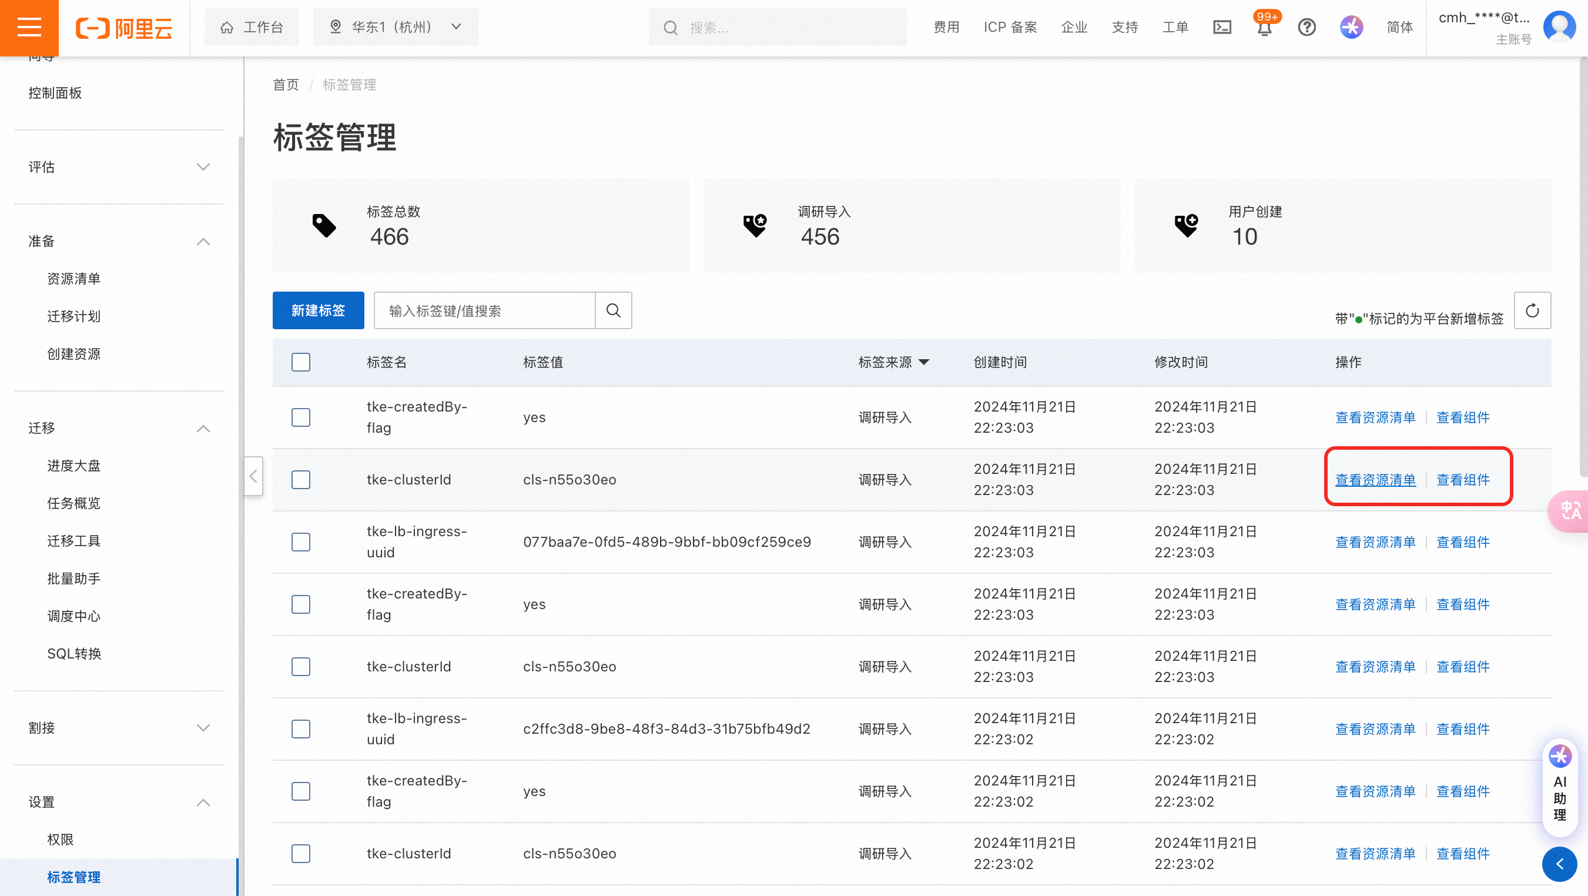1588x896 pixels.
Task: Open 权限 under 设置 in the sidebar
Action: pos(61,840)
